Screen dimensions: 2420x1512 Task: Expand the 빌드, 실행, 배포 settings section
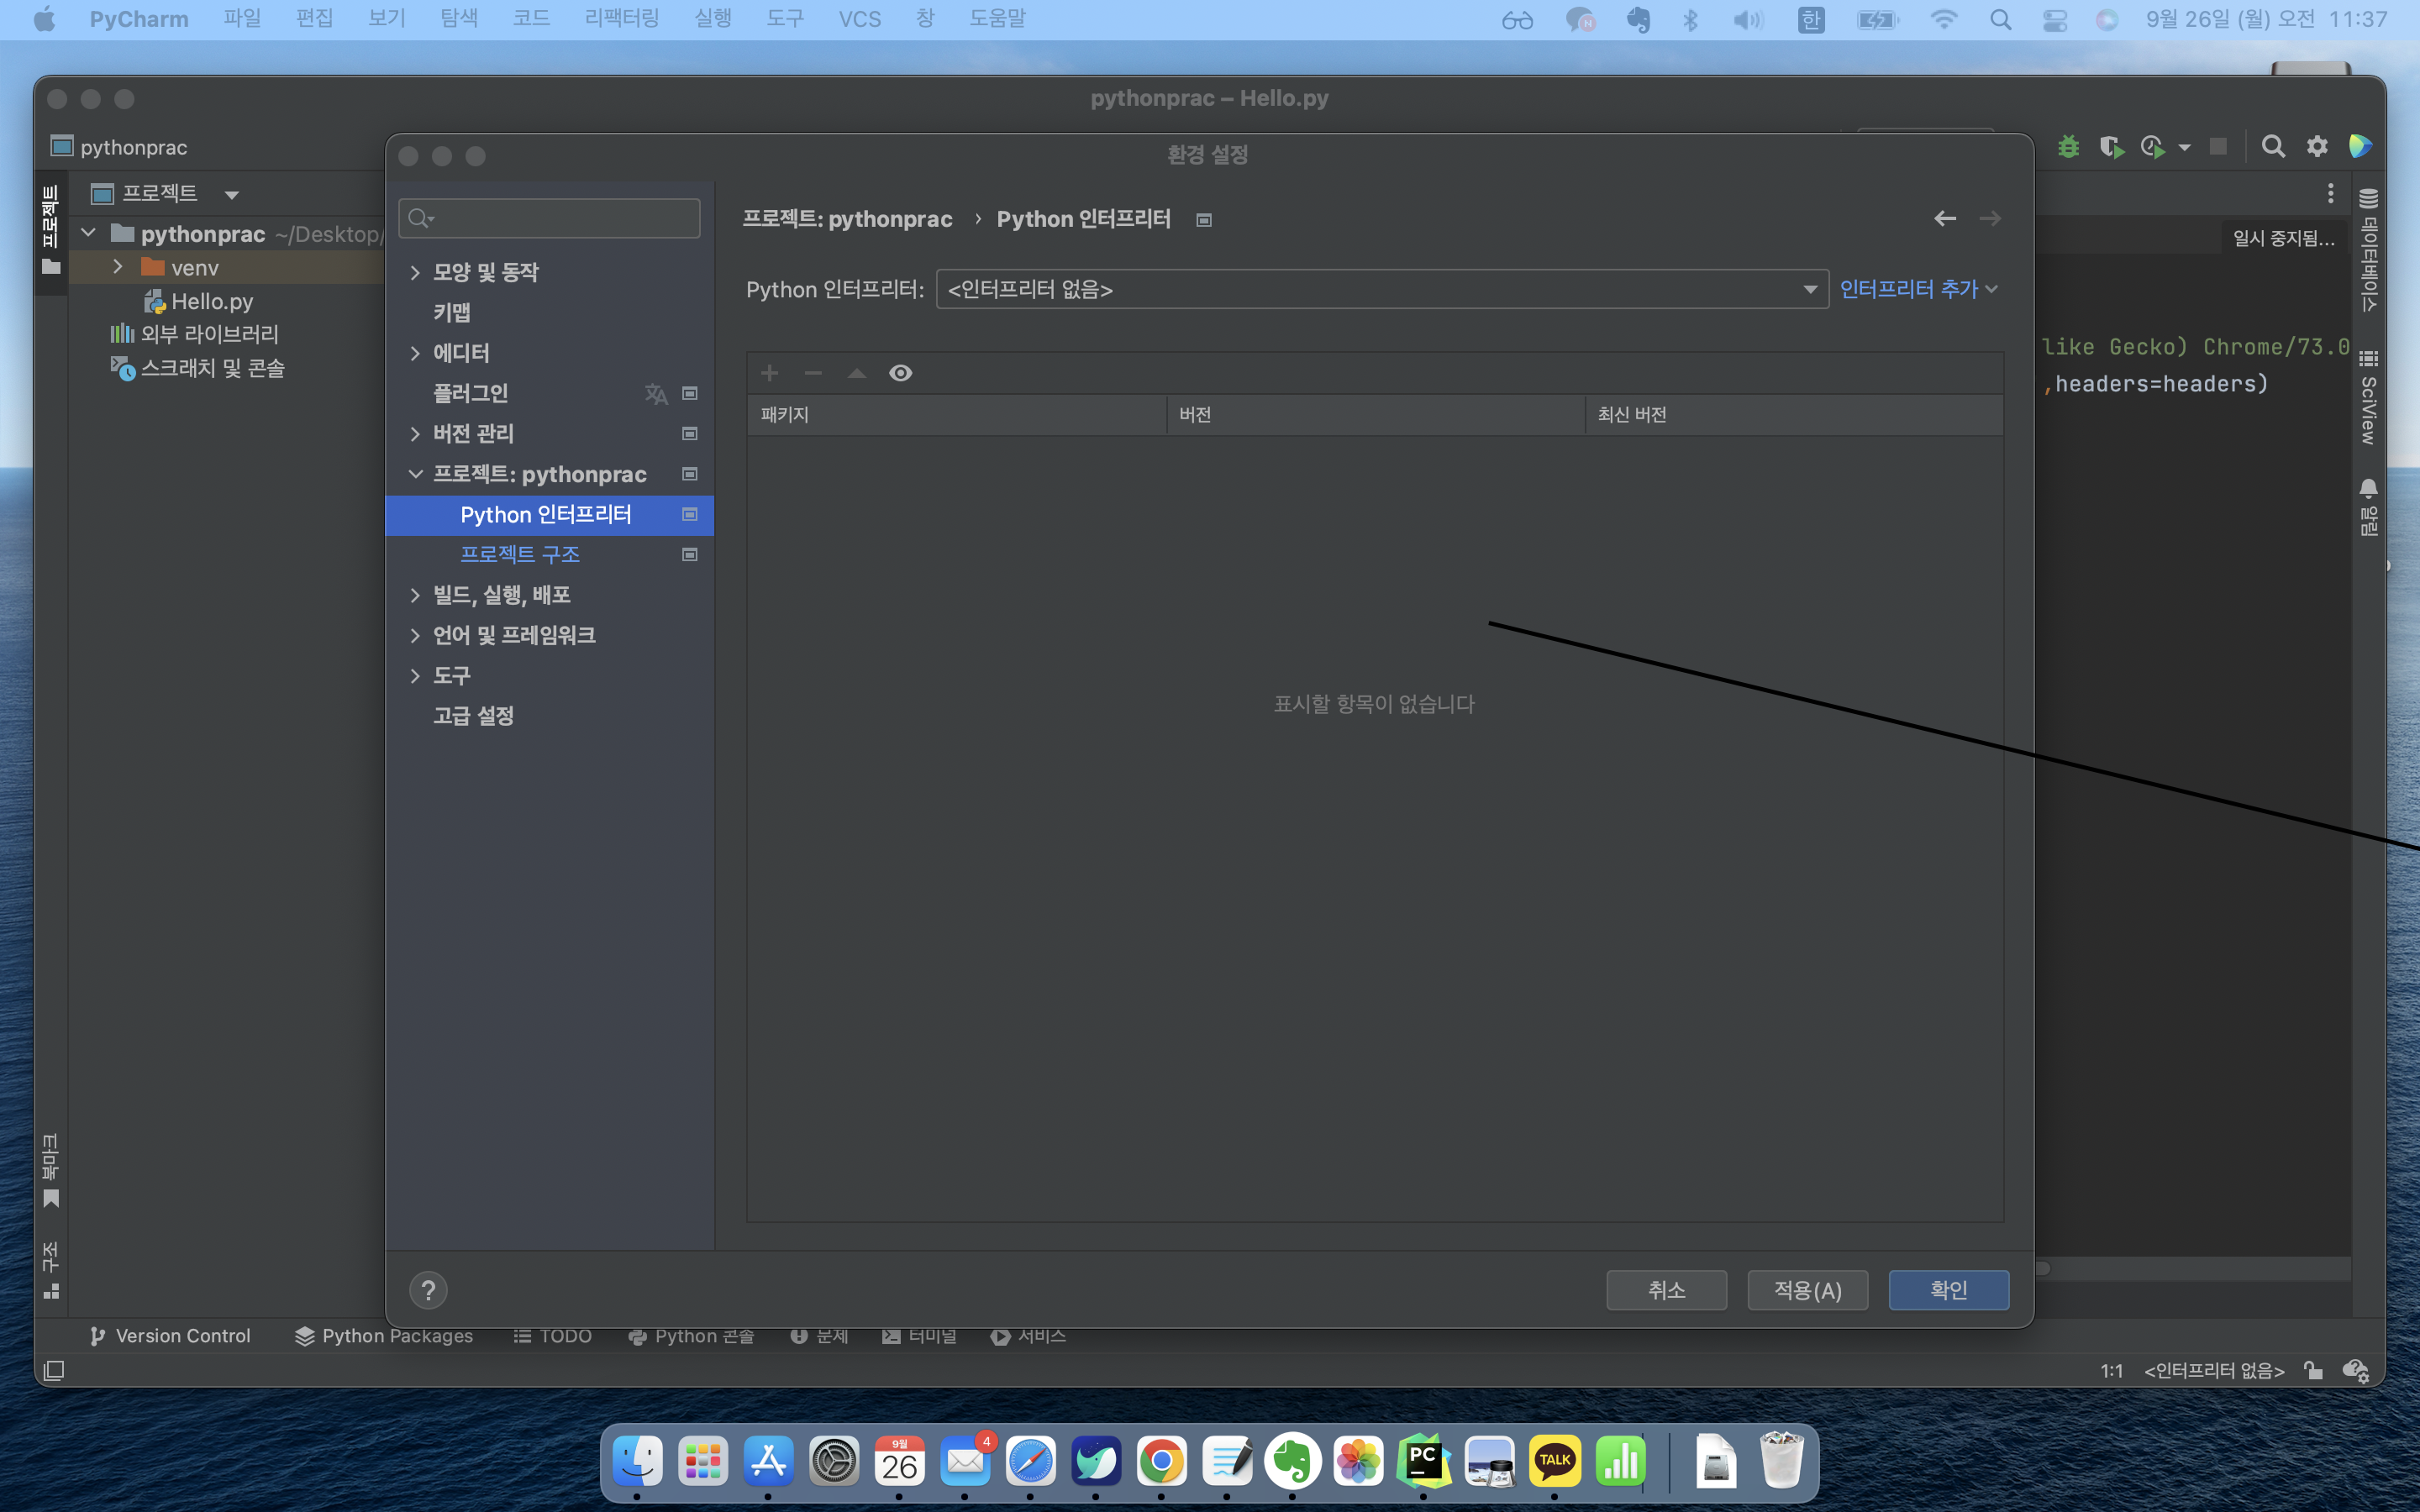(x=415, y=595)
